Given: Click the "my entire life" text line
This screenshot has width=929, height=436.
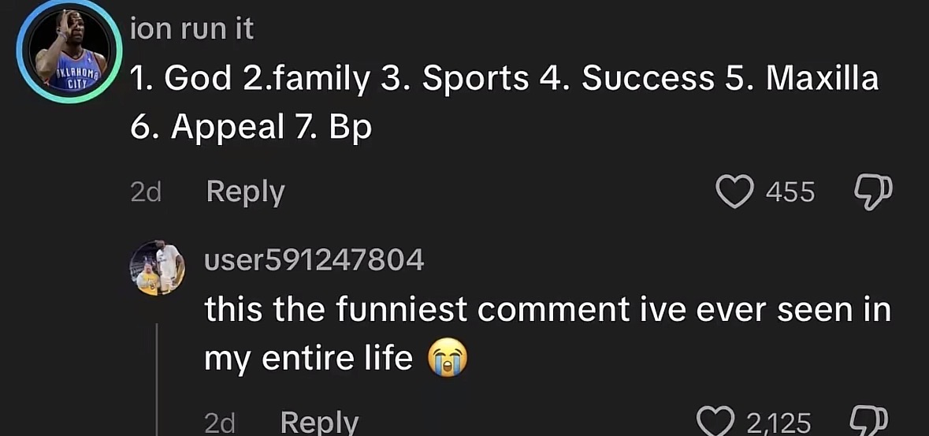Looking at the screenshot, I should pyautogui.click(x=308, y=358).
